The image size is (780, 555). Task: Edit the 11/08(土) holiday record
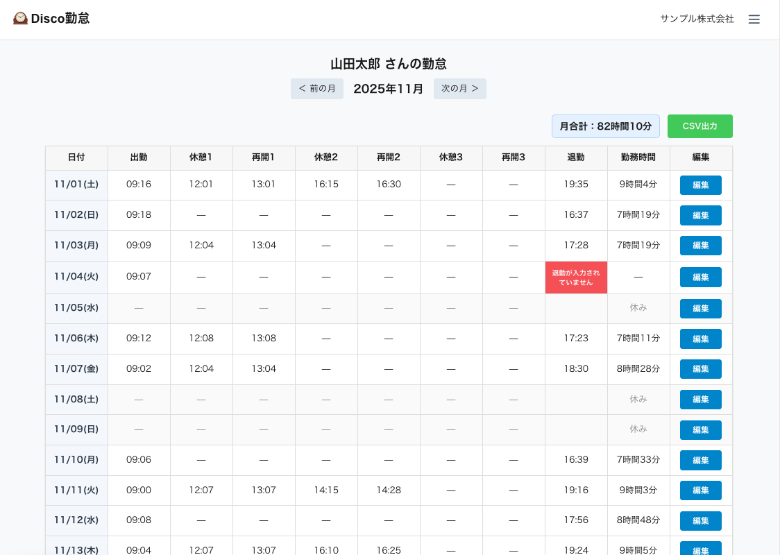pyautogui.click(x=700, y=399)
